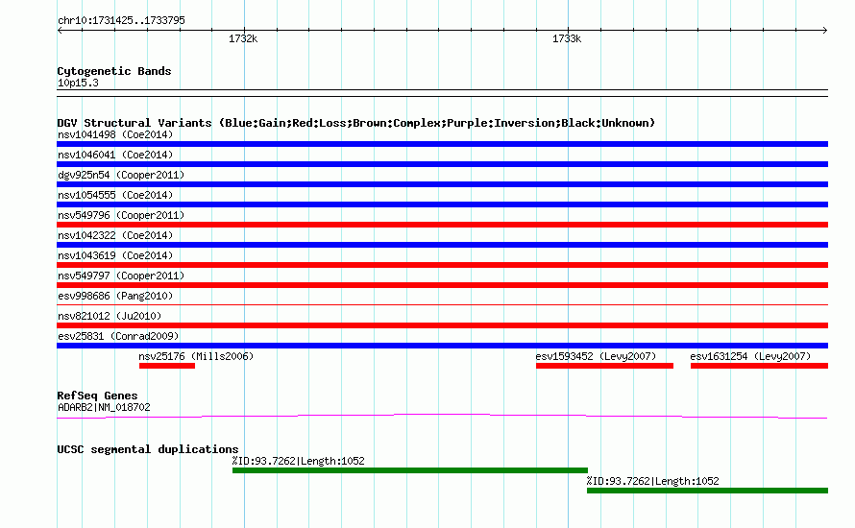This screenshot has width=855, height=528.
Task: Click the nsv1054555 (Coe2014) blue bar
Action: click(442, 204)
